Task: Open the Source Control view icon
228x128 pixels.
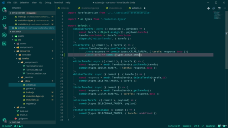Action: point(4,26)
